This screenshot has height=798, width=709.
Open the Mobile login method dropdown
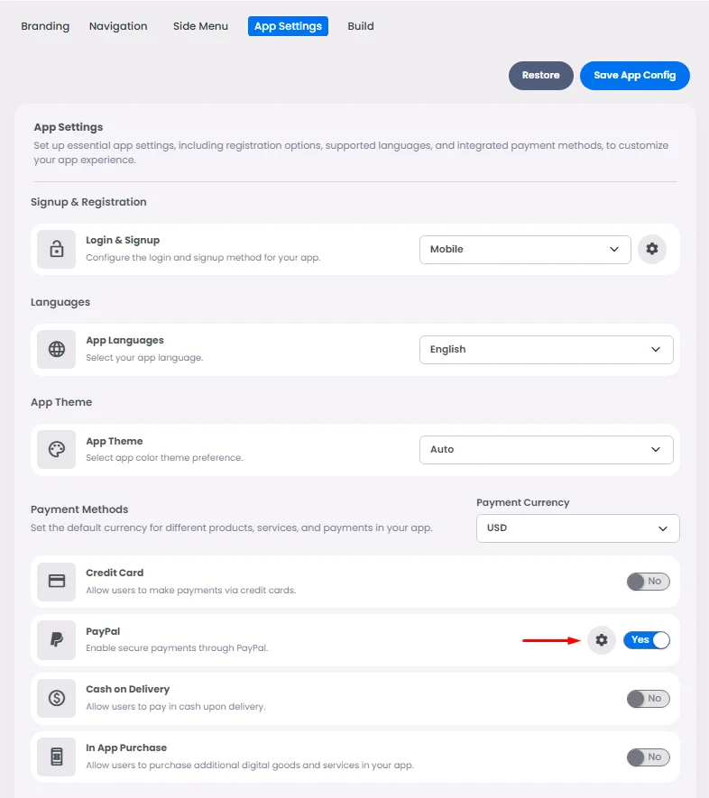point(525,249)
